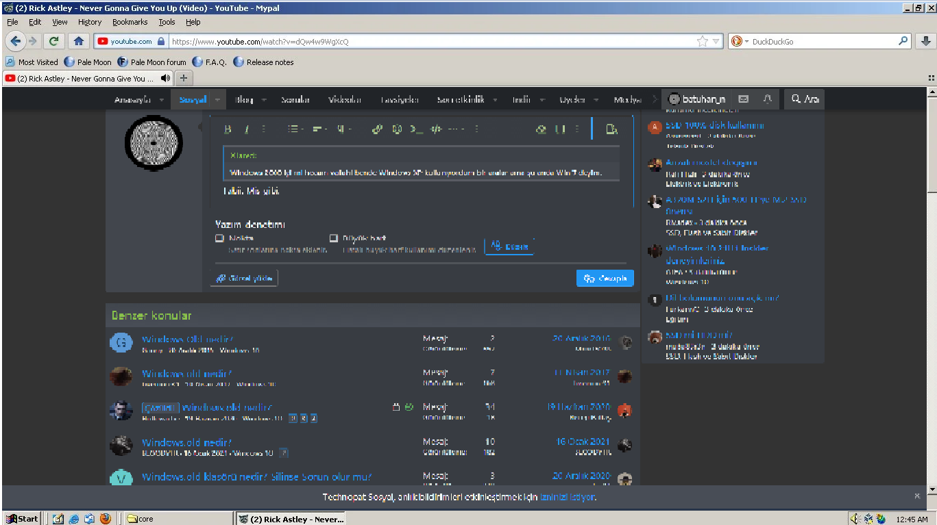Open the Release notes bookmark
The image size is (937, 525).
coord(263,62)
